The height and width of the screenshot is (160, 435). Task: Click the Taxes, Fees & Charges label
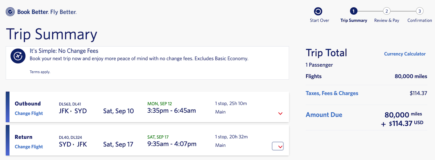pyautogui.click(x=332, y=93)
